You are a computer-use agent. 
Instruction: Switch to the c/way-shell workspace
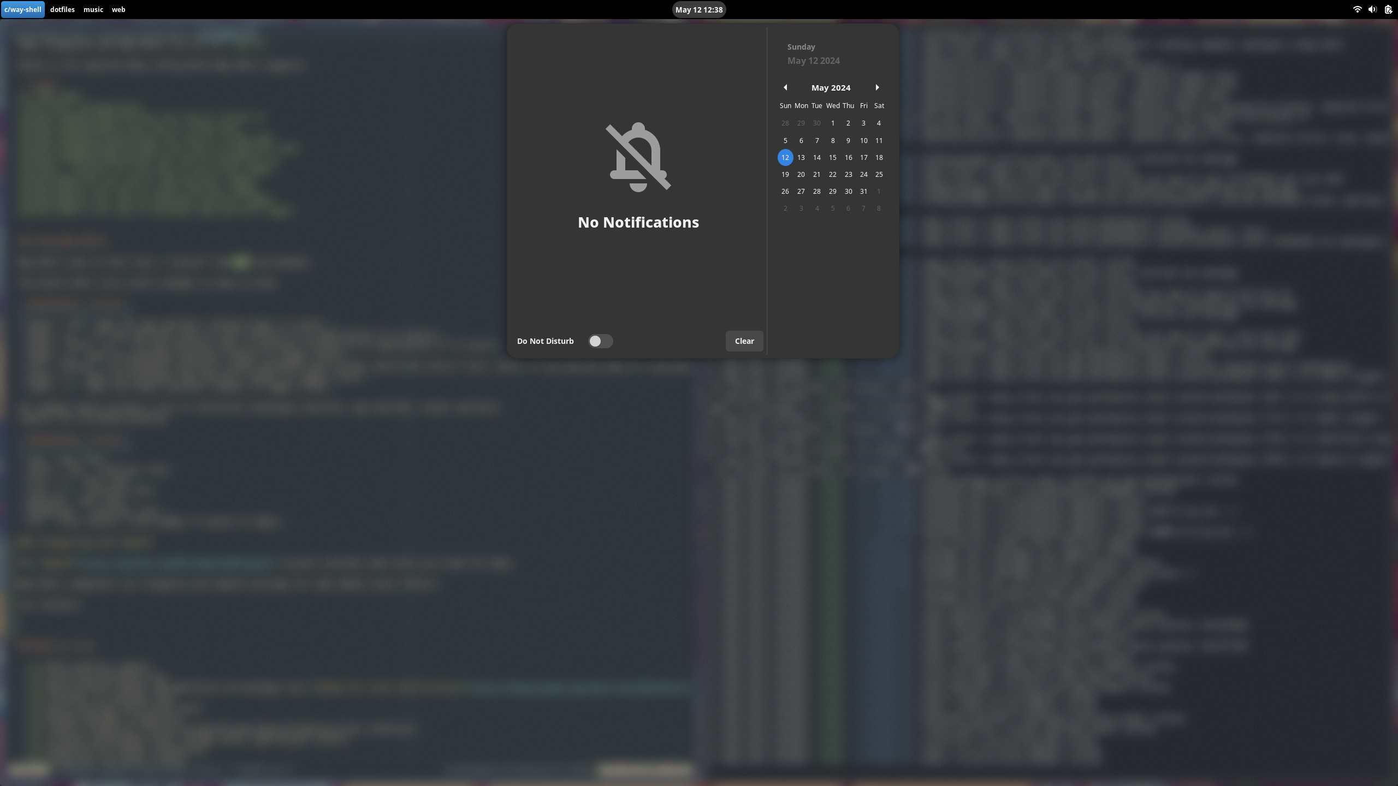tap(22, 9)
